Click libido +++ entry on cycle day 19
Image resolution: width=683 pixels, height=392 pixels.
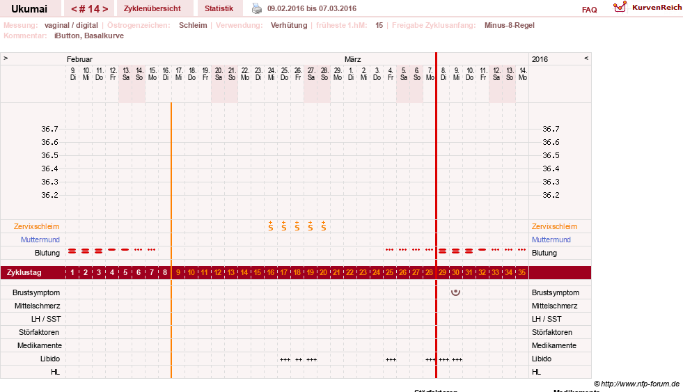[x=311, y=359]
